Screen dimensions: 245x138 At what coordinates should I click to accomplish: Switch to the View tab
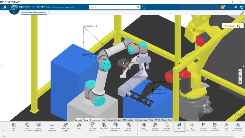click(151, 120)
